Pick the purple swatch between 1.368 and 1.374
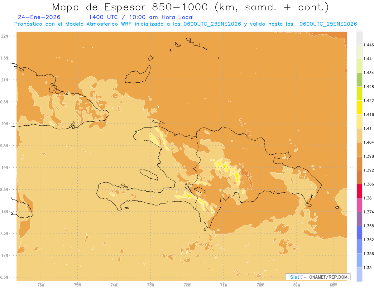The height and width of the screenshot is (289, 374). tap(359, 219)
